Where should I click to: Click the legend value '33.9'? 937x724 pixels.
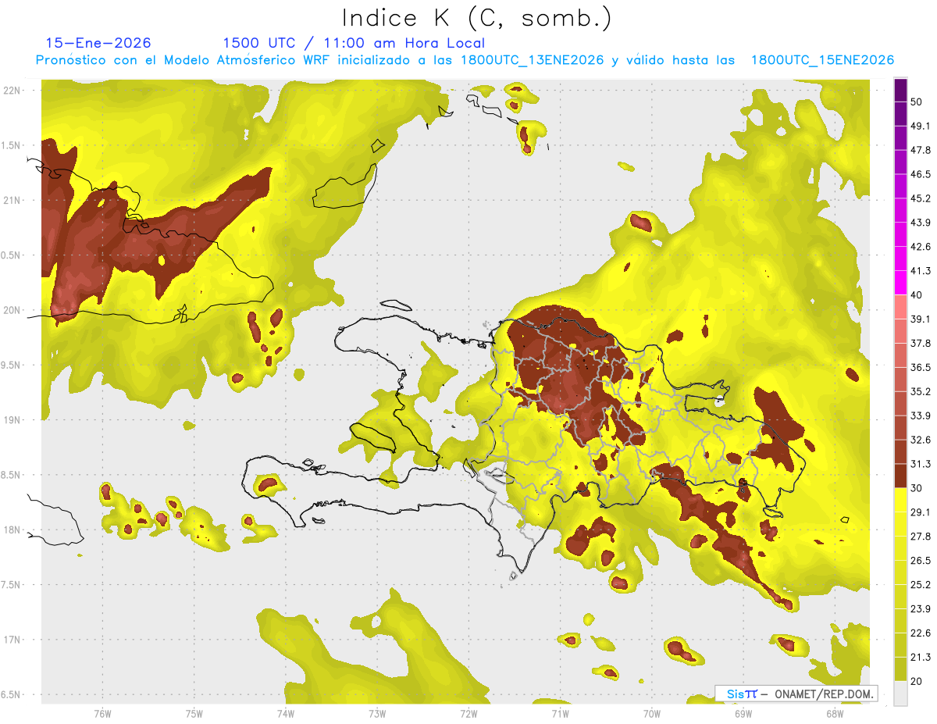point(920,415)
